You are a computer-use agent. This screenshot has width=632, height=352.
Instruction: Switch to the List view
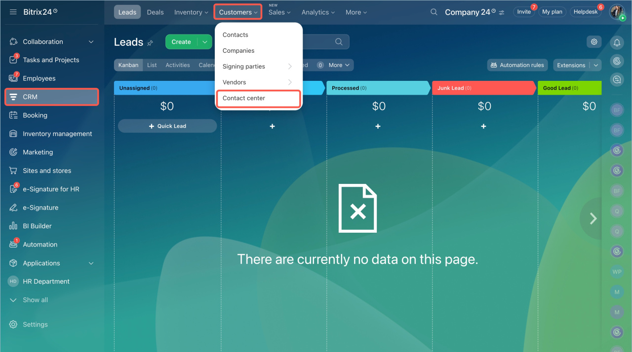point(152,65)
